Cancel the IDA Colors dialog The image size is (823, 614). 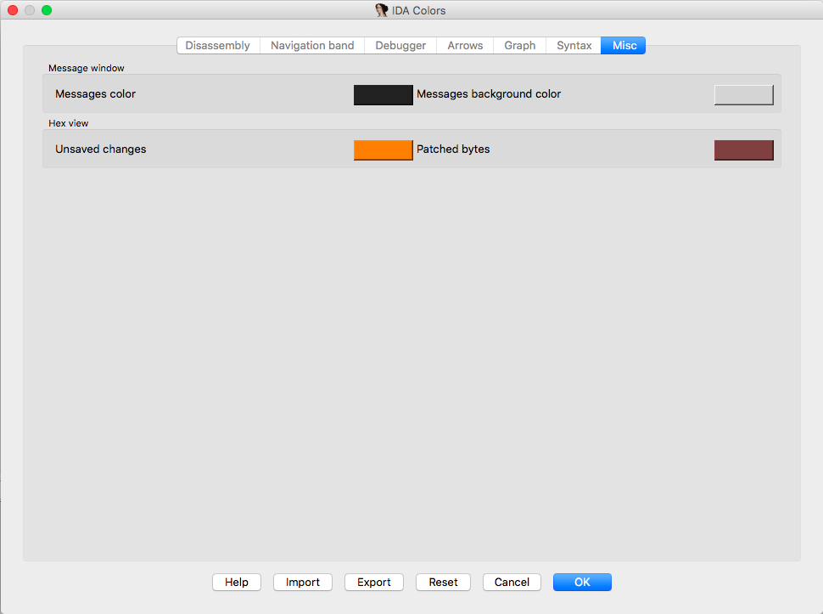click(512, 582)
